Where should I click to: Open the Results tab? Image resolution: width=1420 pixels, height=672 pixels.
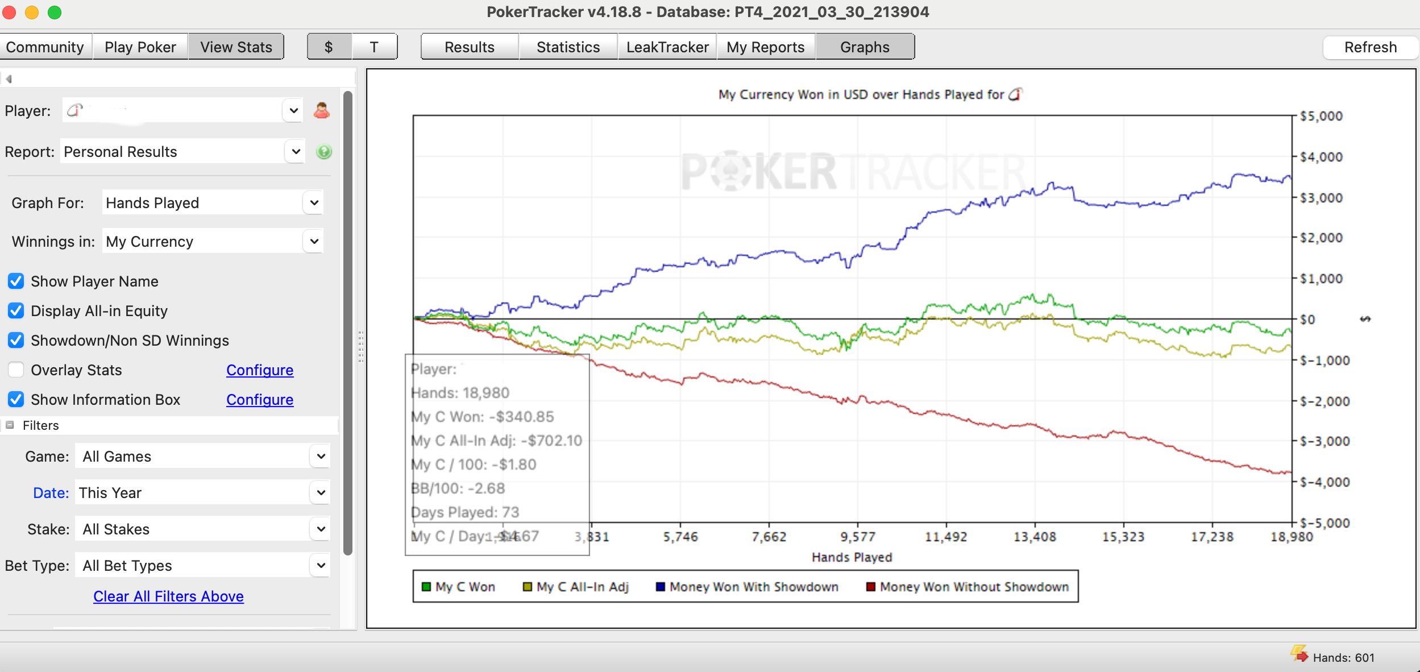pos(470,47)
